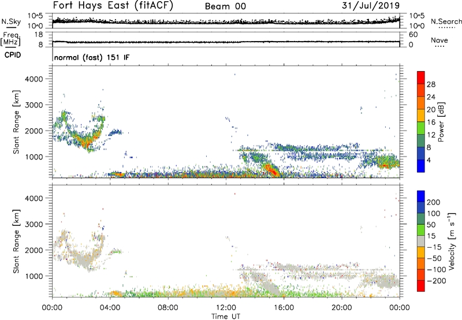The height and width of the screenshot is (320, 462).
Task: Click the velocity panel 'Slant Range [km]' label
Action: point(16,241)
